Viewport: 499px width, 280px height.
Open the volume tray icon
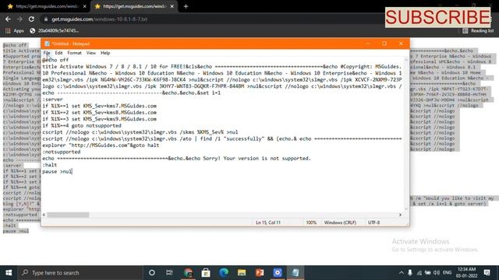point(437,273)
